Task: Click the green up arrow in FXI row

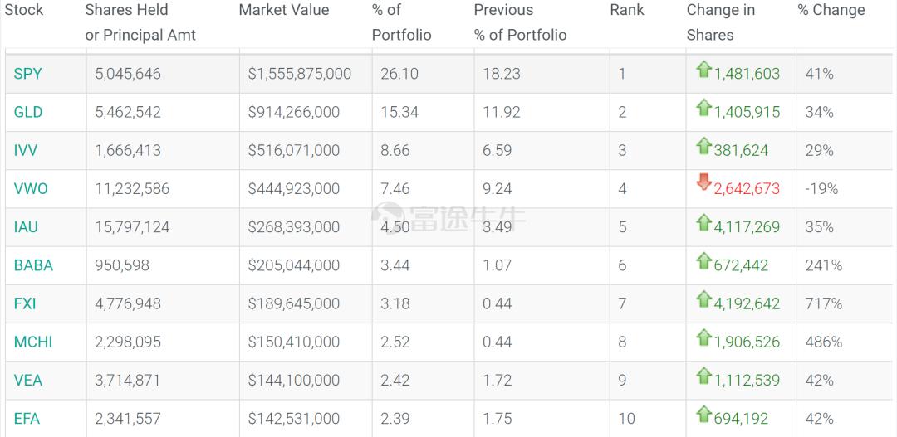Action: pos(704,299)
